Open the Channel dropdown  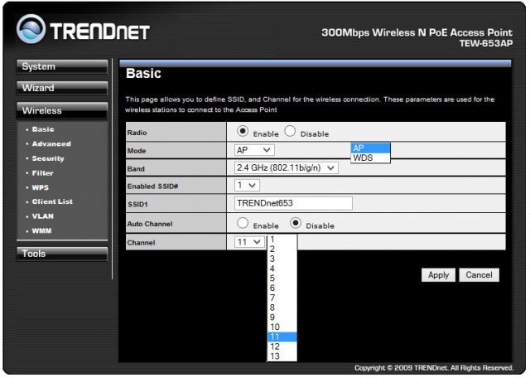pos(248,241)
